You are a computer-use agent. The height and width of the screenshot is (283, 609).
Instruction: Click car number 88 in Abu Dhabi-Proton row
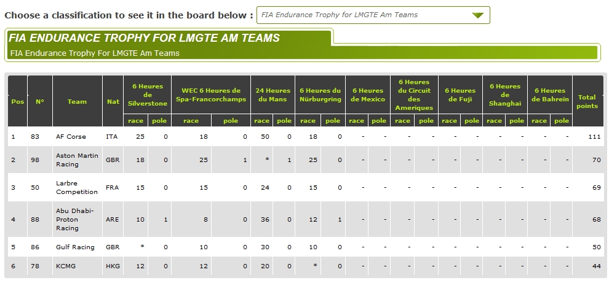pyautogui.click(x=35, y=219)
